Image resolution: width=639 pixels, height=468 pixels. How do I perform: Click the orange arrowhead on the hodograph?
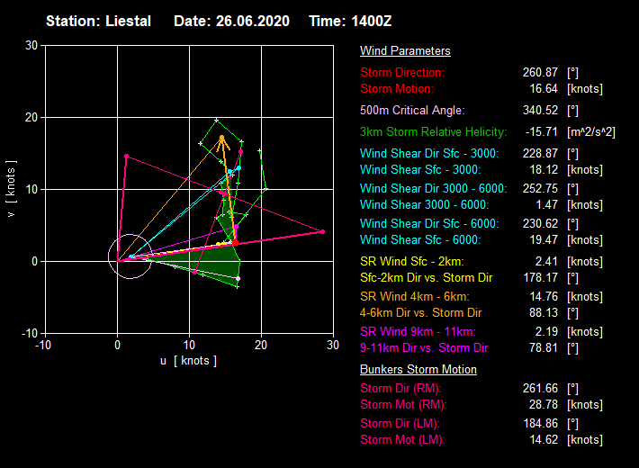222,139
